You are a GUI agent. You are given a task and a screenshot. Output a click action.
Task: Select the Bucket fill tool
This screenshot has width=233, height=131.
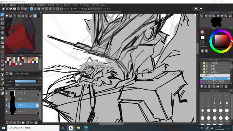(2, 42)
